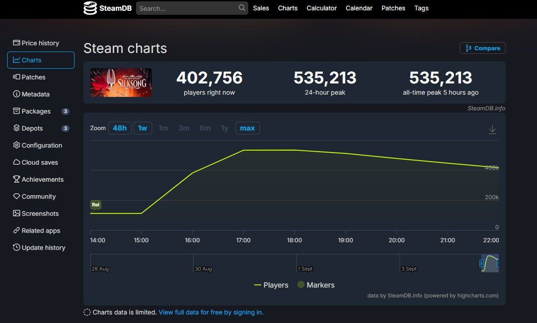Open Calculator in top navigation
Screen dimensions: 537x323
pyautogui.click(x=321, y=8)
